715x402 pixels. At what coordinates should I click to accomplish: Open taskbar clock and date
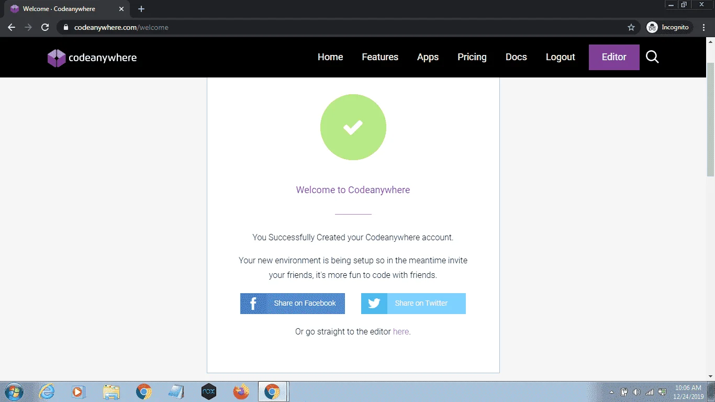688,392
